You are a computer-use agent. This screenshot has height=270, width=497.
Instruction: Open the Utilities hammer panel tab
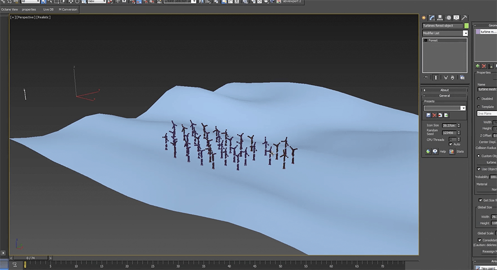[464, 17]
